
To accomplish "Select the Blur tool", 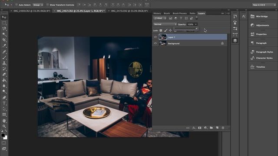I will 4,86.
